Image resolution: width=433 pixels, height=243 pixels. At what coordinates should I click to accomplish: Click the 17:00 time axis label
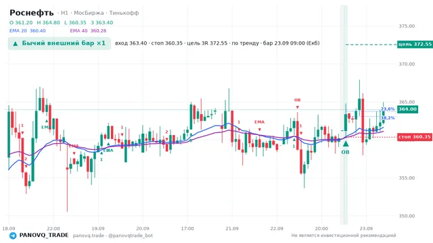[x=187, y=229]
